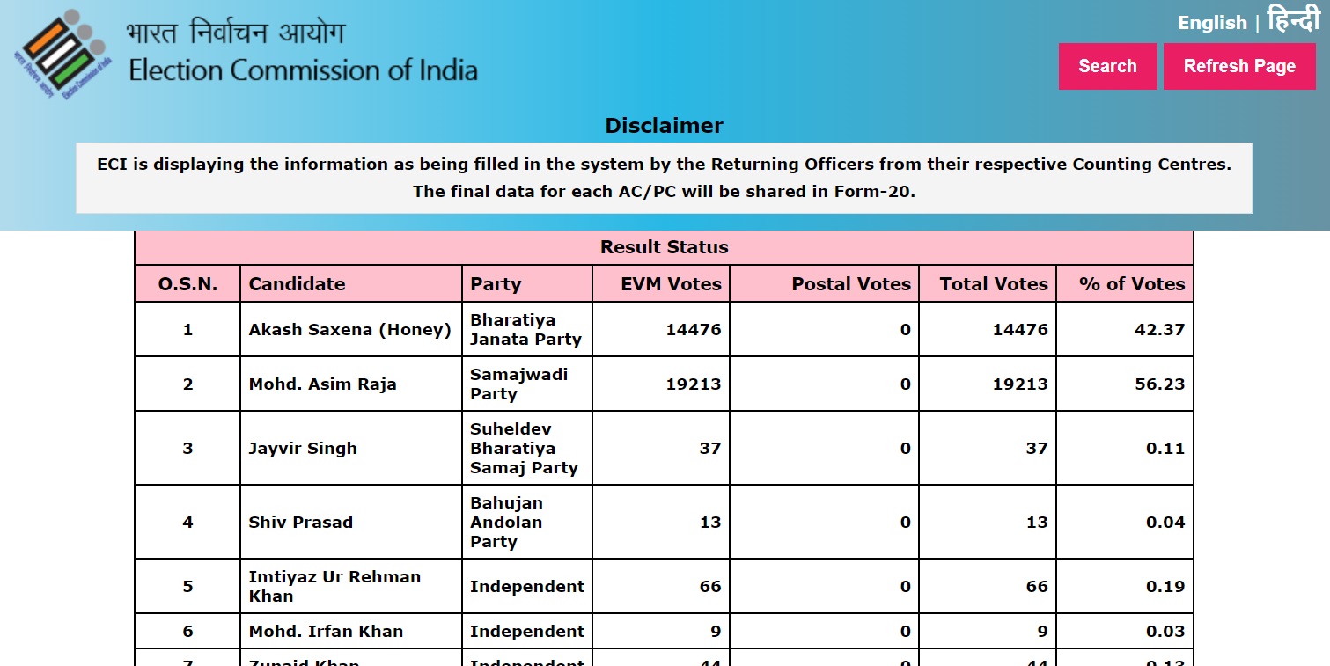Open the Search page
The image size is (1330, 666).
[1107, 66]
